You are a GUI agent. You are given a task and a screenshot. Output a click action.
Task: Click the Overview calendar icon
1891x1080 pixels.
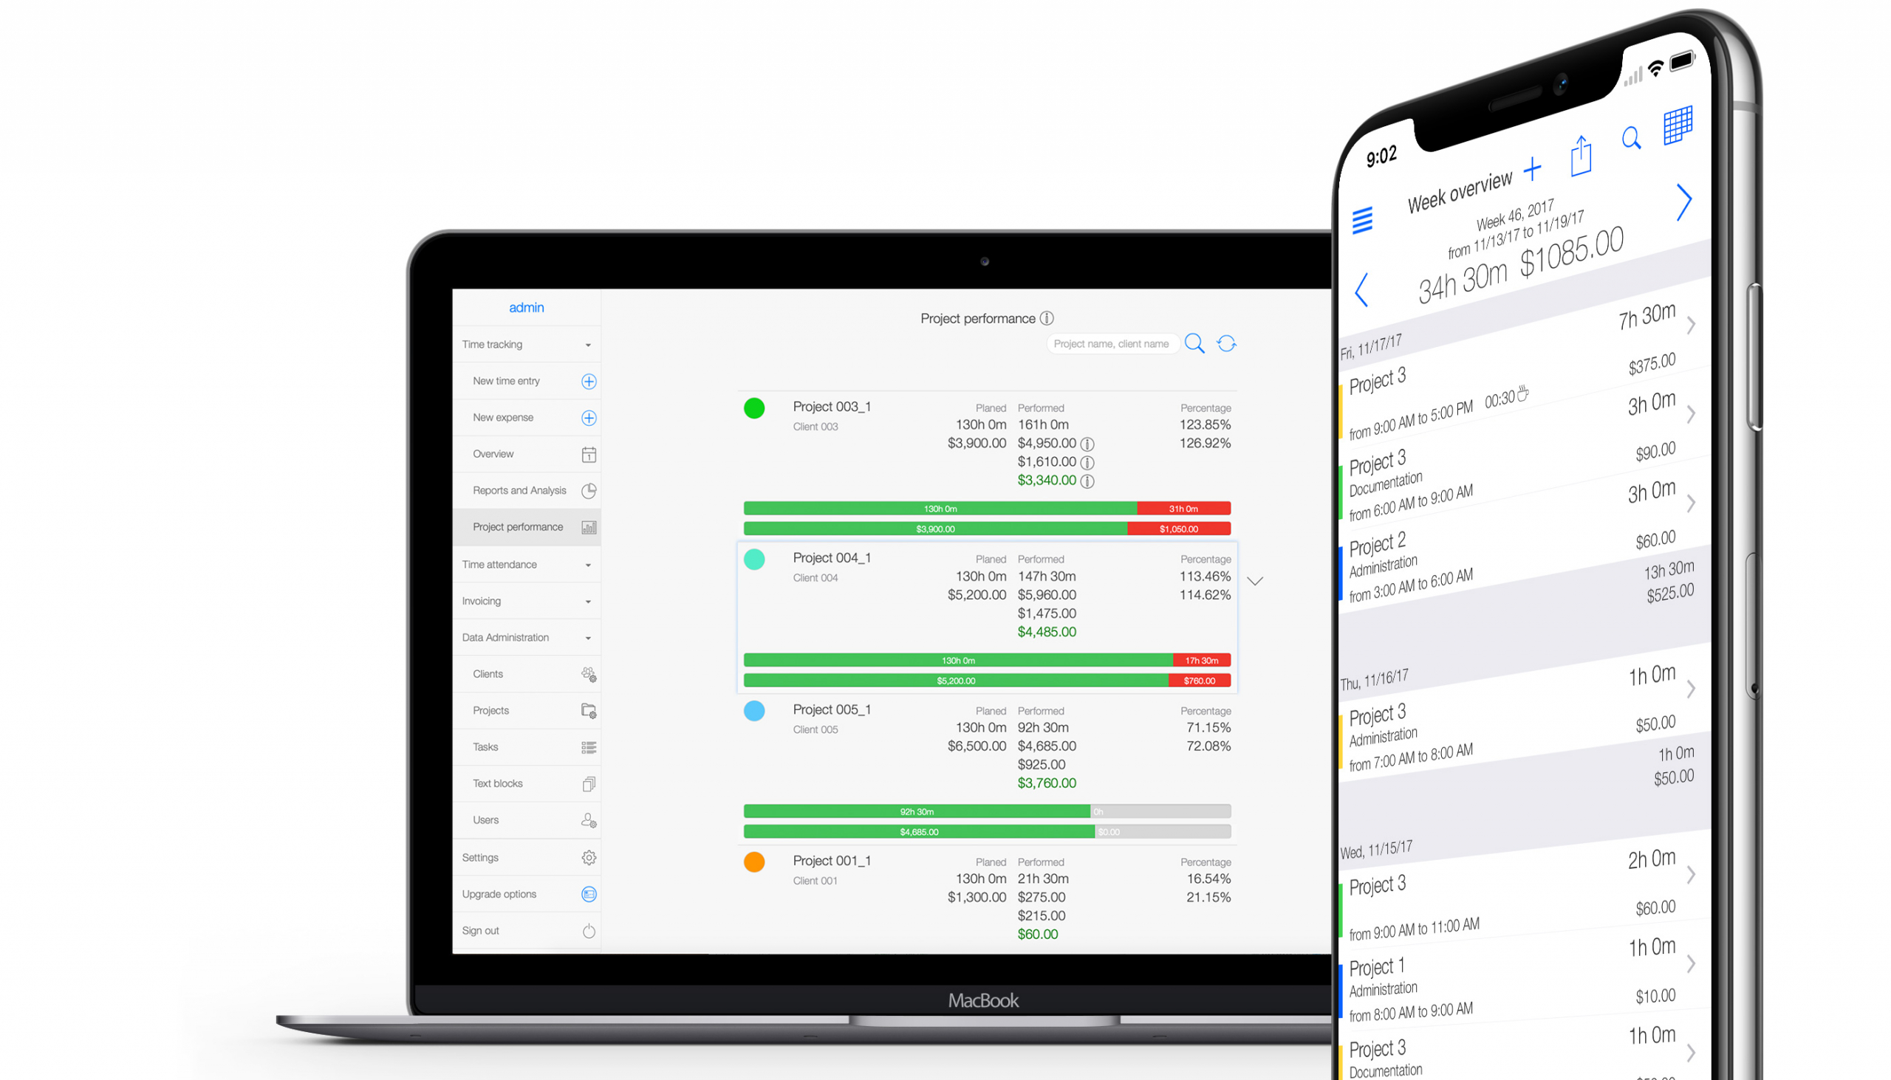[587, 454]
